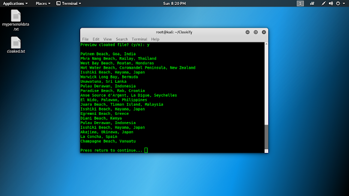Open the Places menu in top bar
The width and height of the screenshot is (349, 196).
pyautogui.click(x=43, y=3)
